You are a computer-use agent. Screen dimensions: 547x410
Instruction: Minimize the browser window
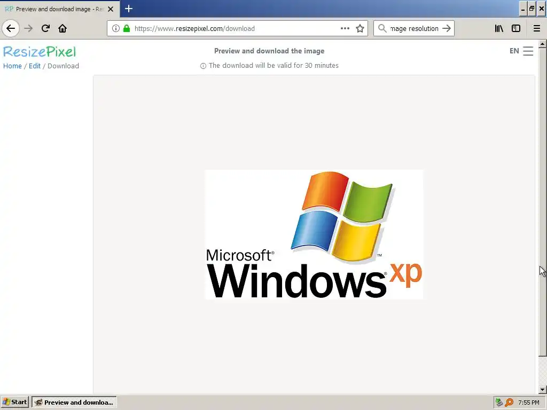pos(522,10)
